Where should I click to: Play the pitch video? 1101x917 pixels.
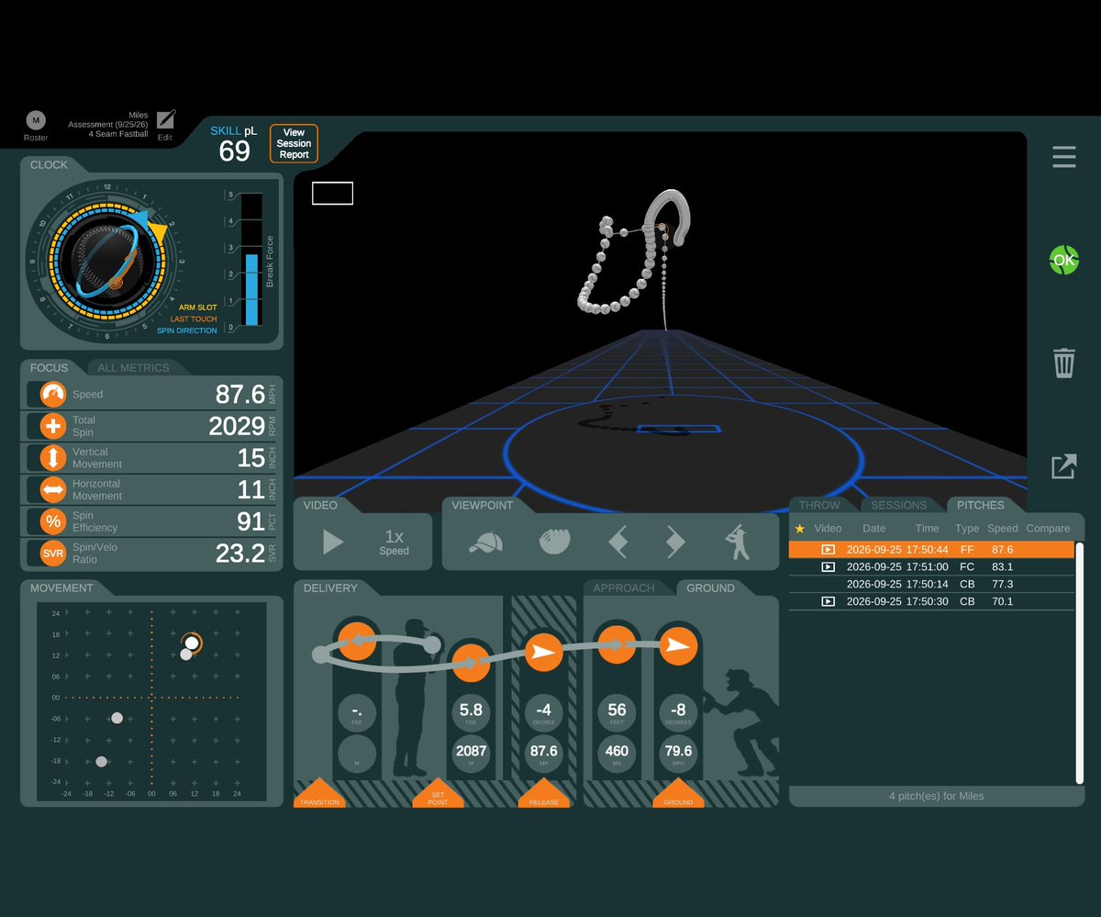point(333,542)
